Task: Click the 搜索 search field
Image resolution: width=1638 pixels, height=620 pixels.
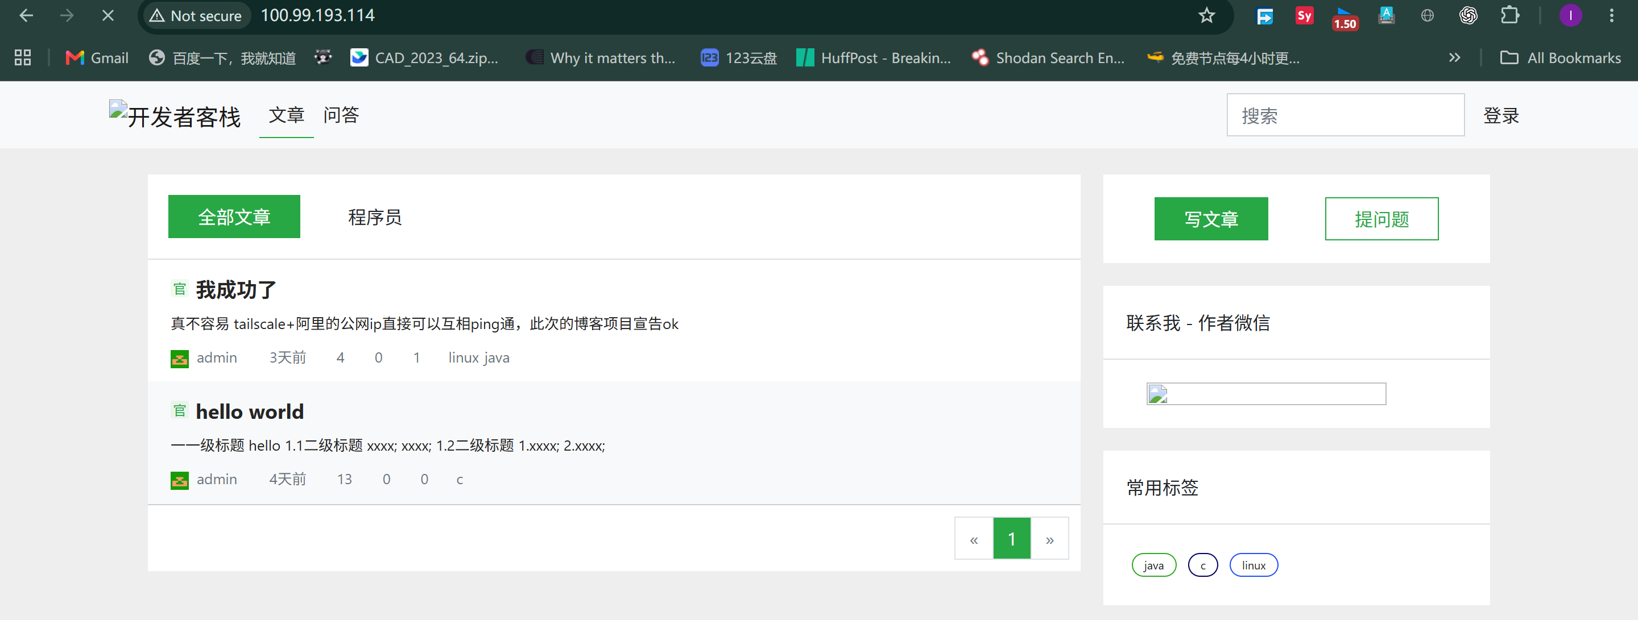Action: point(1345,115)
